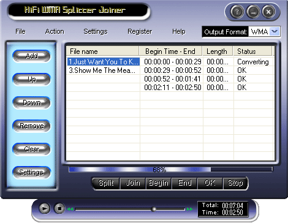
Task: Open the Output Format dropdown arrow
Action: 275,31
